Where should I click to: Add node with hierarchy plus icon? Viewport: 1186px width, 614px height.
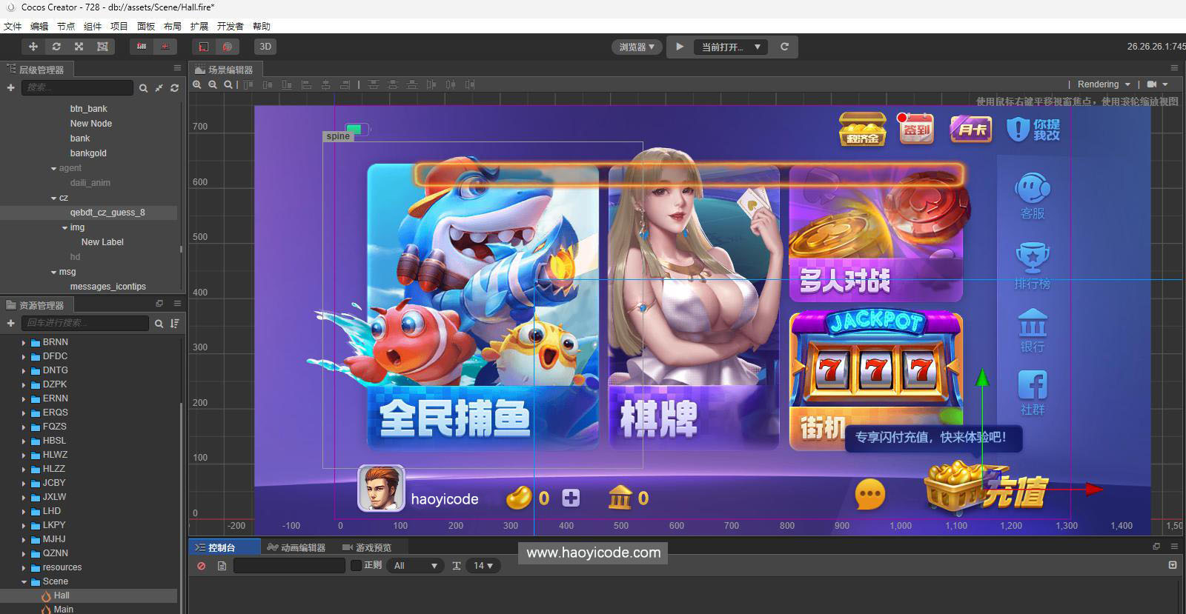10,87
